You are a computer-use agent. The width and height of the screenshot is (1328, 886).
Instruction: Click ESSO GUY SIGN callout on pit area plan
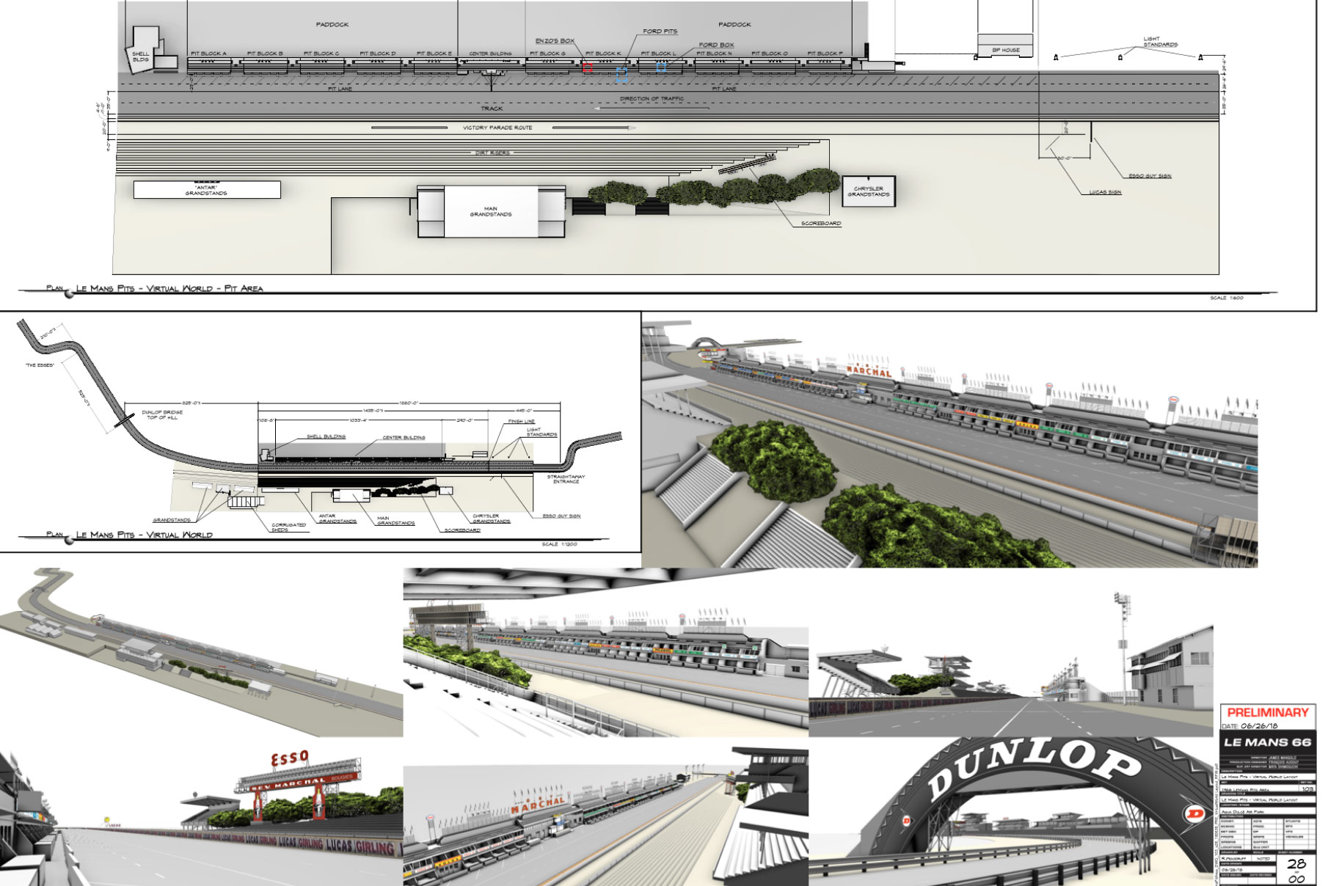click(1150, 176)
